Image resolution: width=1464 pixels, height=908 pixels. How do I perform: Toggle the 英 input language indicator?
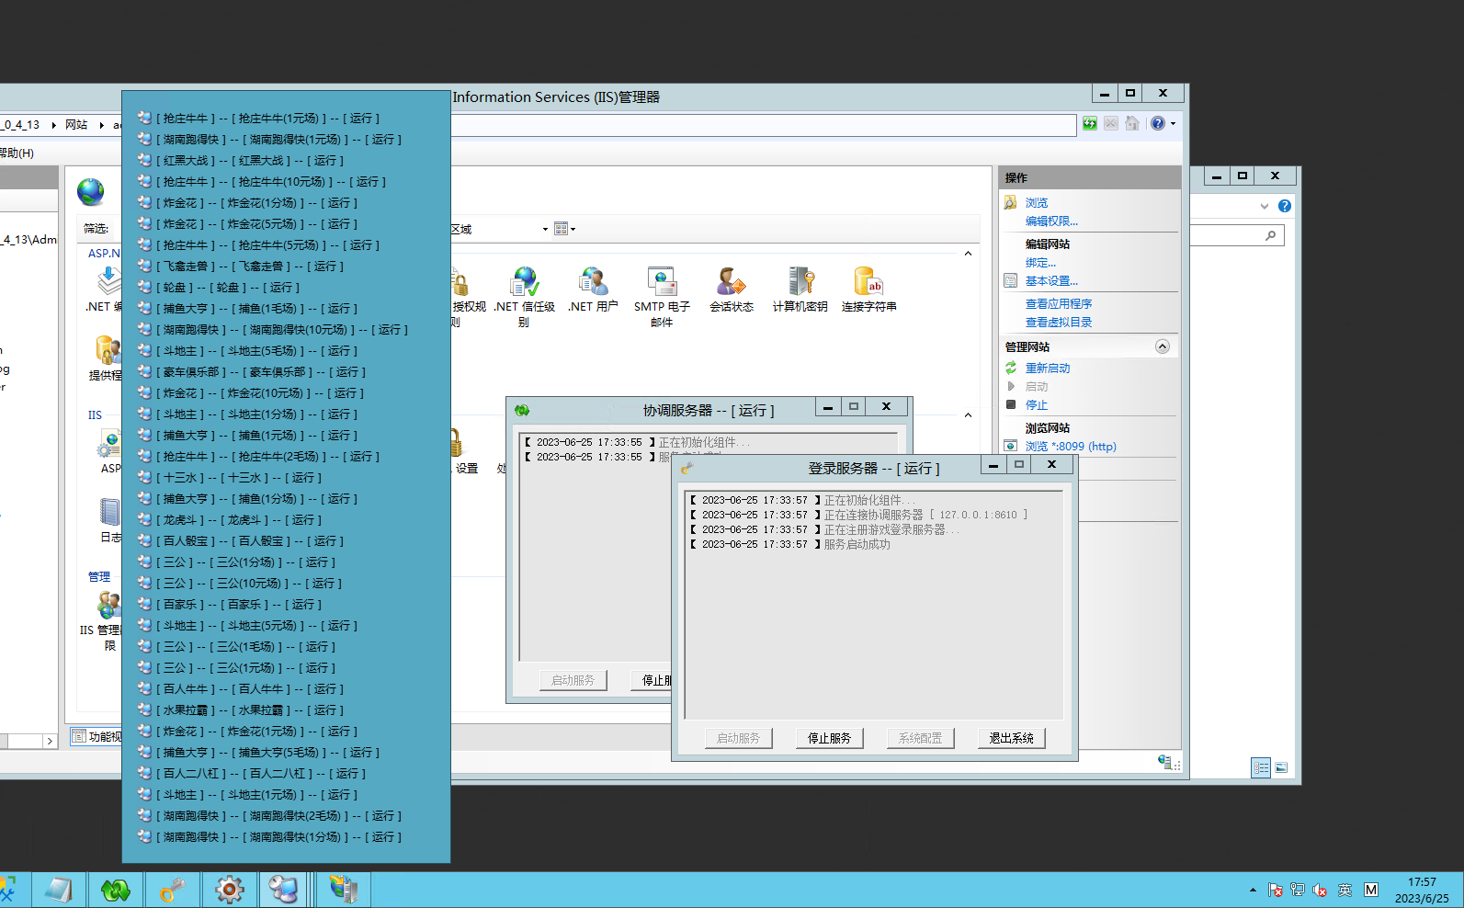1345,890
